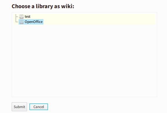Click the Submit button
Screen dimensions: 167x113
coord(19,107)
